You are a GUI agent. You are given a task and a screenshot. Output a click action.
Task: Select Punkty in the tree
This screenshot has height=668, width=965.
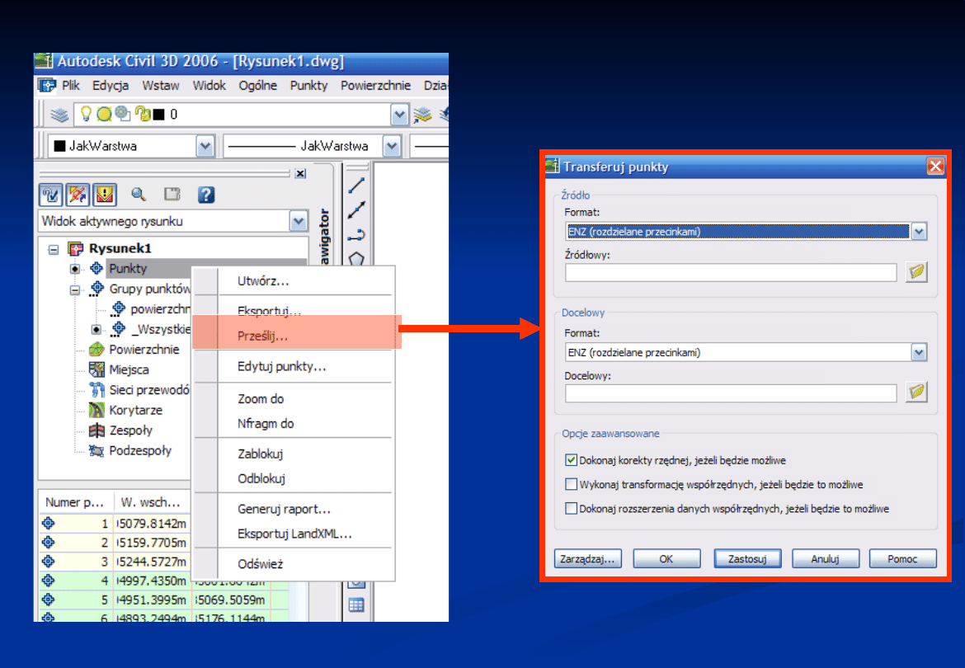click(x=127, y=269)
